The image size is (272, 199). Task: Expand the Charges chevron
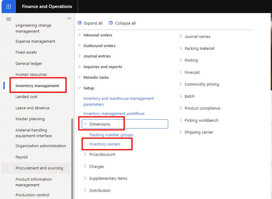pyautogui.click(x=85, y=166)
